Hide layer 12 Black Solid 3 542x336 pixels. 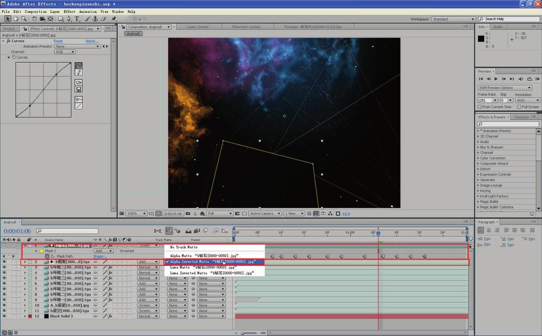coord(4,316)
